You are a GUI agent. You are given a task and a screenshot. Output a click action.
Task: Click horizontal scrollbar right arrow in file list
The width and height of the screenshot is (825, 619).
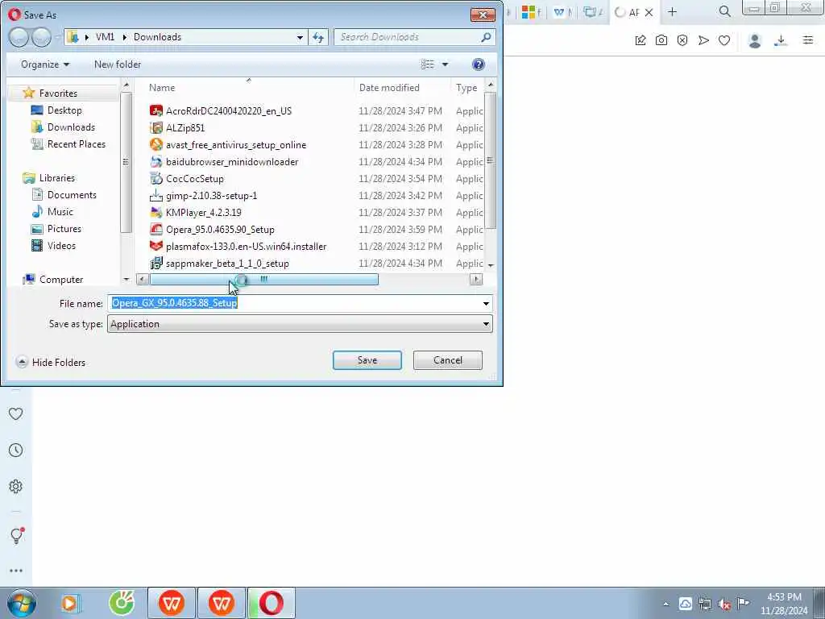[475, 280]
